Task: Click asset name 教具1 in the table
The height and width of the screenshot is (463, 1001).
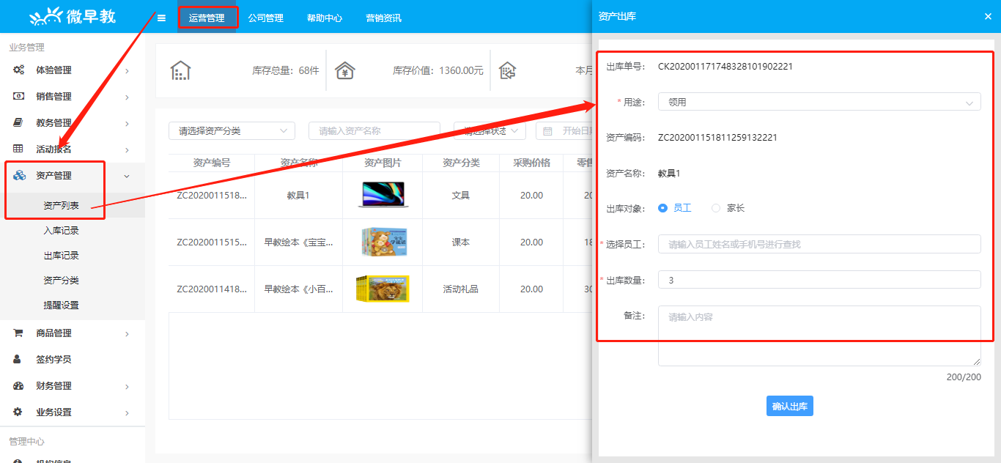Action: (x=298, y=196)
